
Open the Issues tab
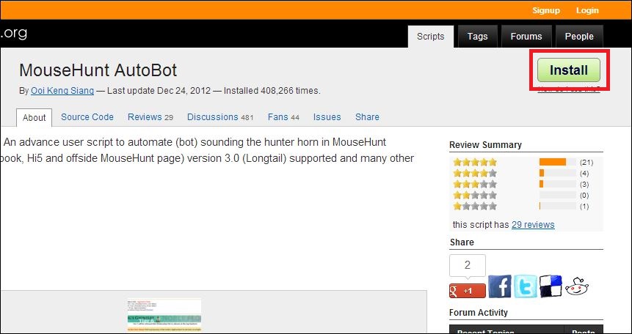327,116
